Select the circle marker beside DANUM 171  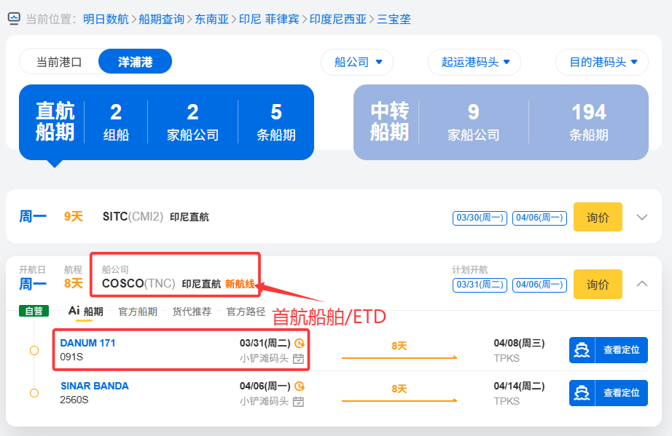coord(34,351)
